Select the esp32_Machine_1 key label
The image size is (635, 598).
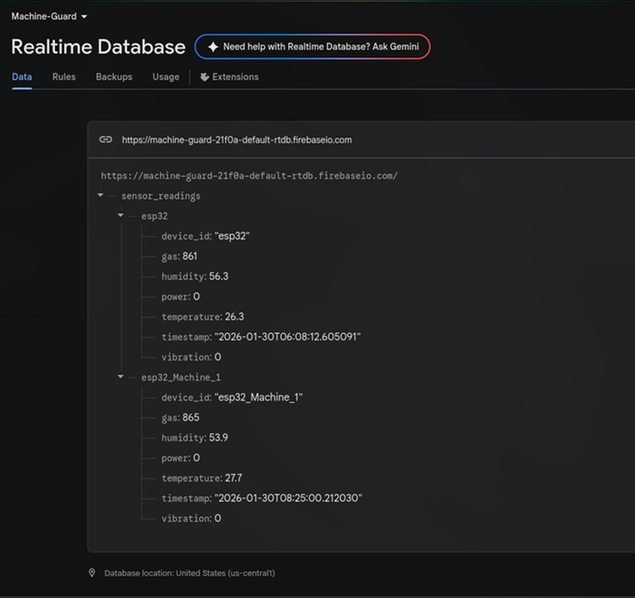(x=181, y=377)
